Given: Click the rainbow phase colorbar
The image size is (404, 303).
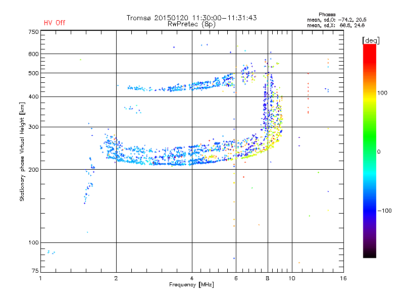Looking at the screenshot, I should pos(370,150).
